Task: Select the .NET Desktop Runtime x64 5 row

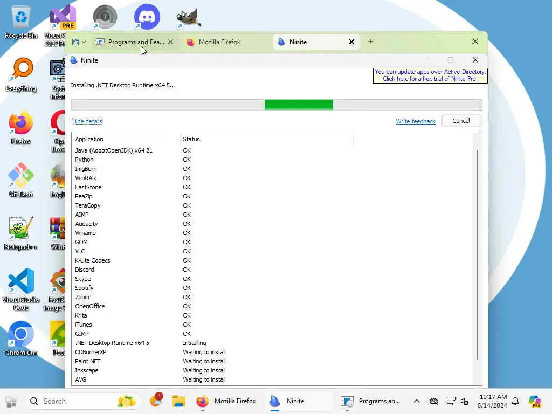Action: pos(272,342)
